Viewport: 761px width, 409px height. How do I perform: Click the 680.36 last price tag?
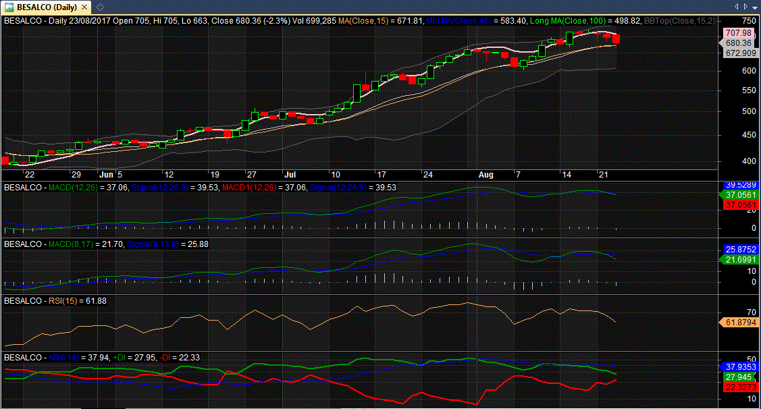[739, 43]
